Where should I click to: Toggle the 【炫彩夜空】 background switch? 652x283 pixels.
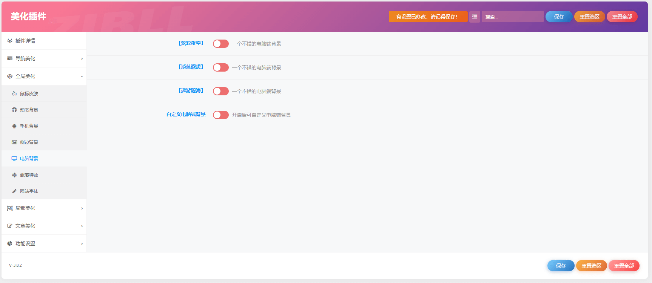tap(221, 44)
